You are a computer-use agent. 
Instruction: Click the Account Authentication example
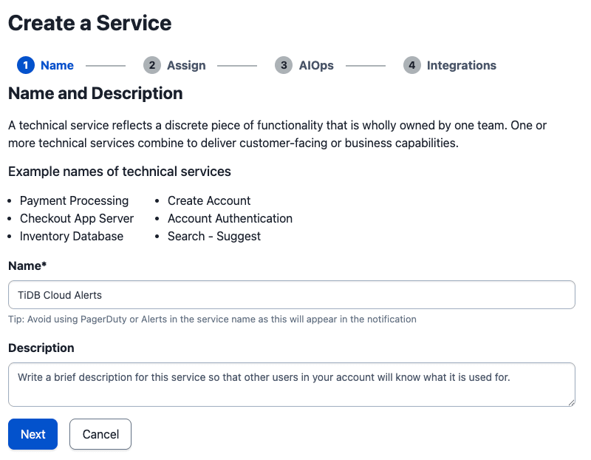(230, 218)
